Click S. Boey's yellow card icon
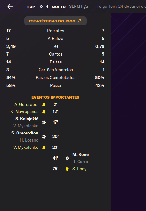This screenshot has height=211, width=146. (x=67, y=169)
